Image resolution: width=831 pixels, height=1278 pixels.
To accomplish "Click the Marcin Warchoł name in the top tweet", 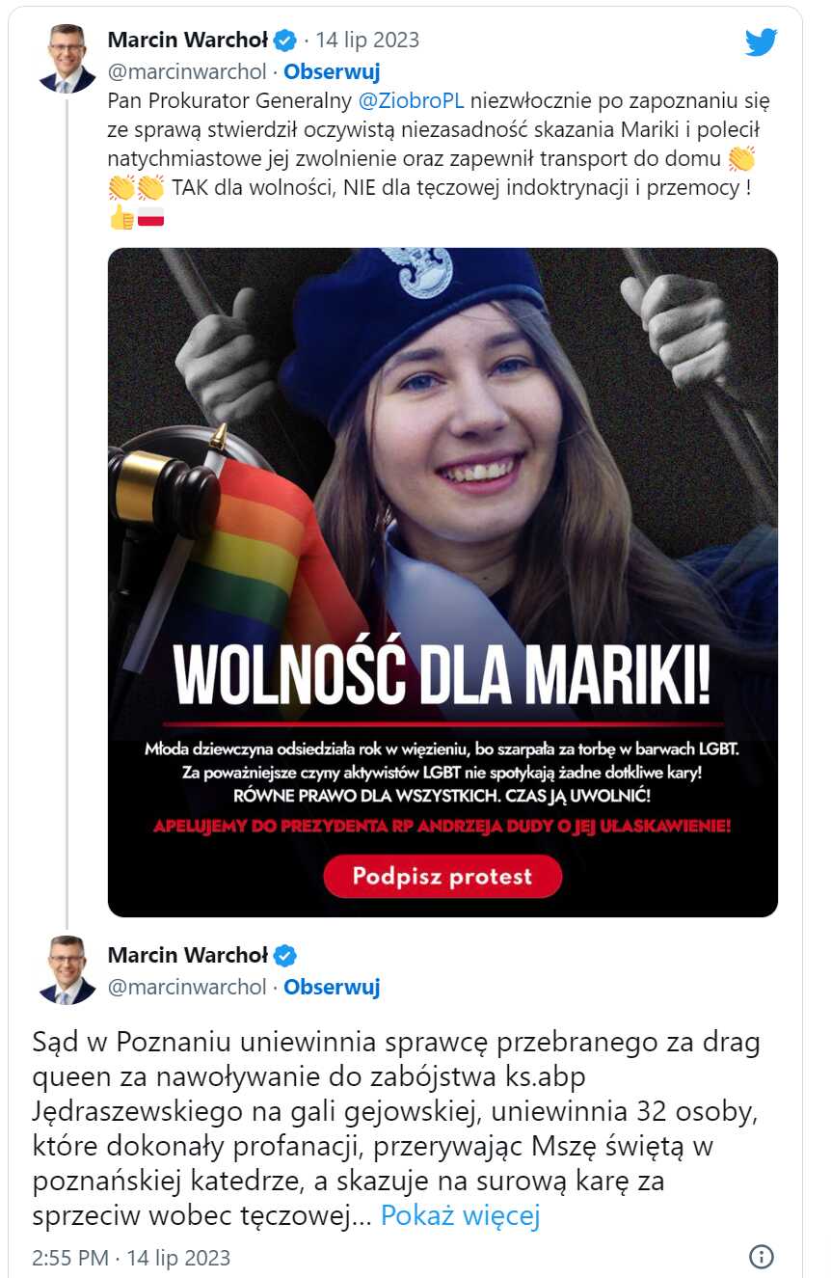I will [188, 40].
